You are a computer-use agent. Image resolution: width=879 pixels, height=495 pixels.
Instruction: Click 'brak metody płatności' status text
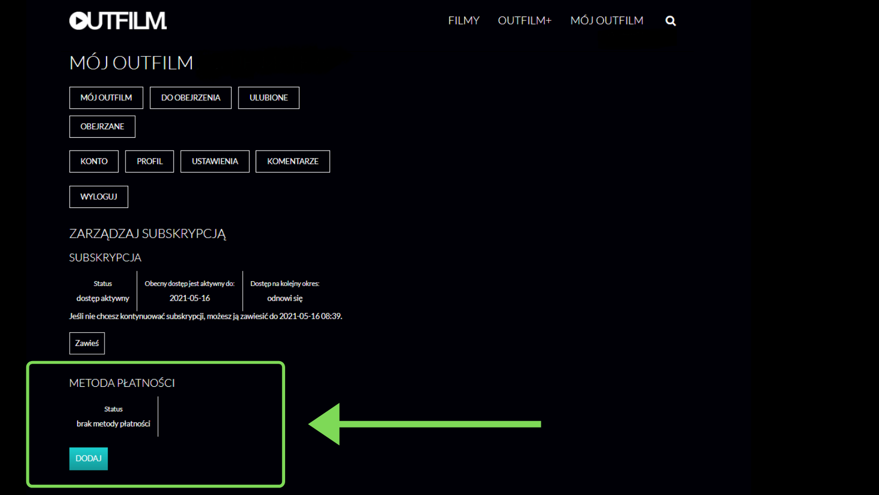point(113,424)
